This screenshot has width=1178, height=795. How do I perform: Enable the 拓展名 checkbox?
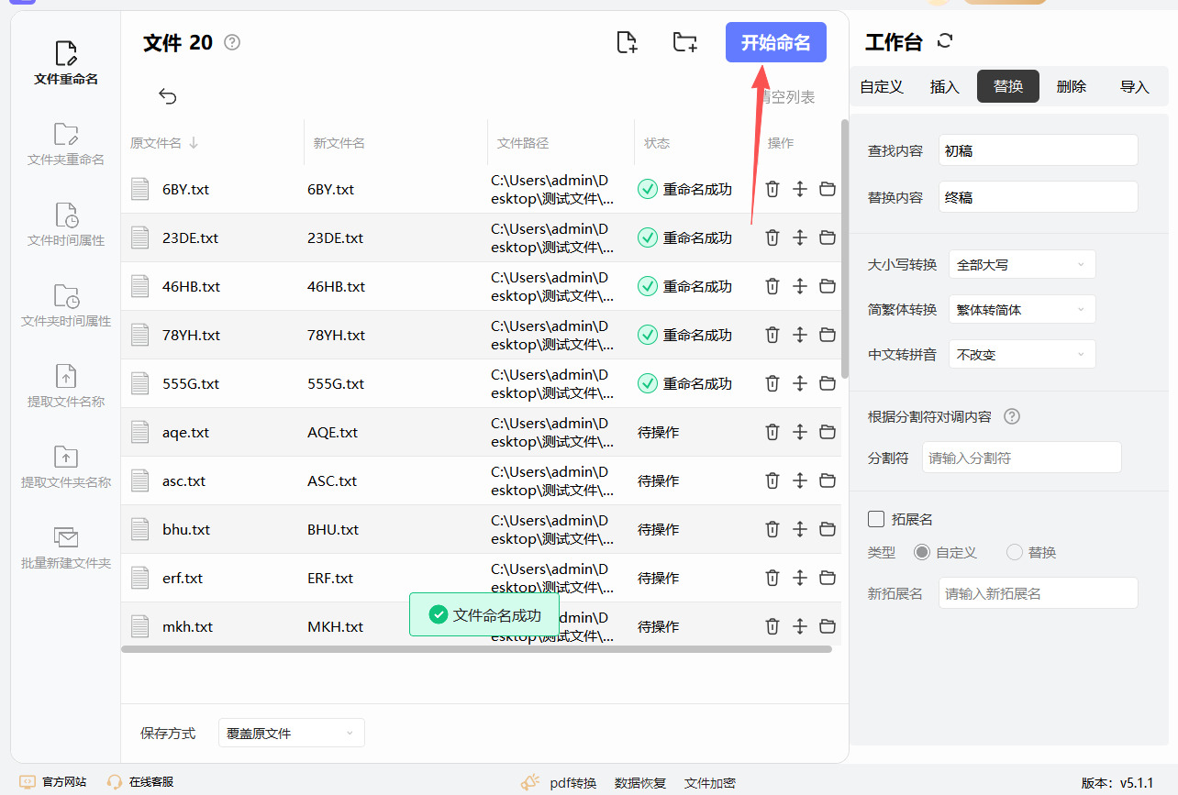coord(876,519)
